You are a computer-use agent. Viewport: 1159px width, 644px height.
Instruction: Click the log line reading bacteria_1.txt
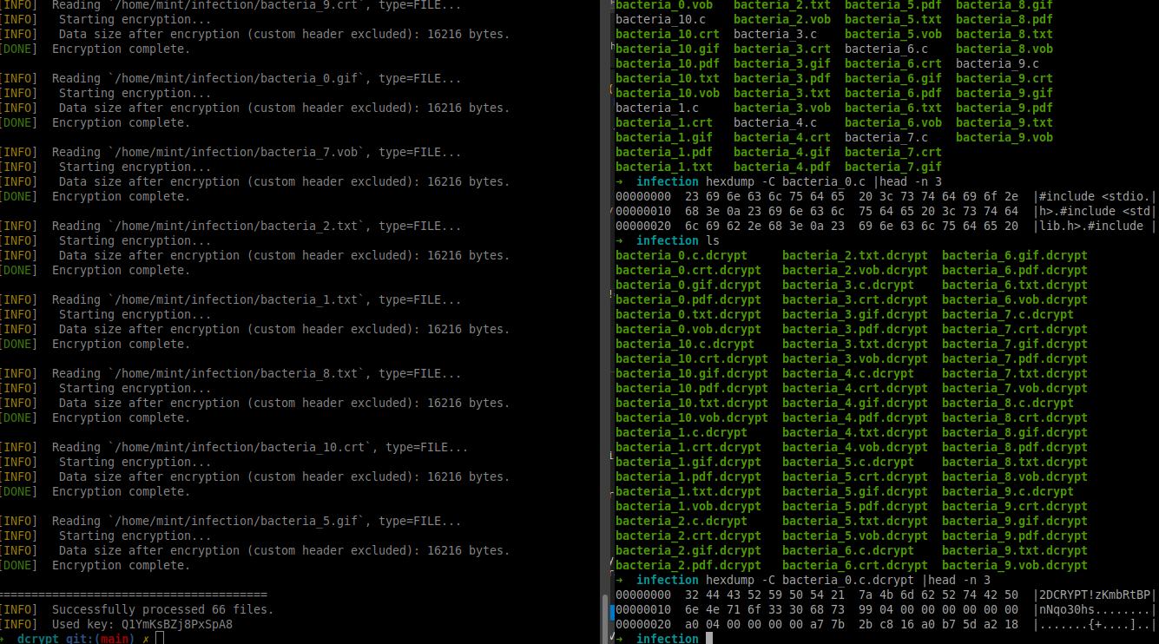231,299
